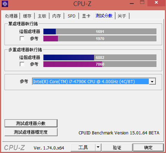Click the 測試處理器分數 button
This screenshot has height=153, width=166.
click(31, 123)
